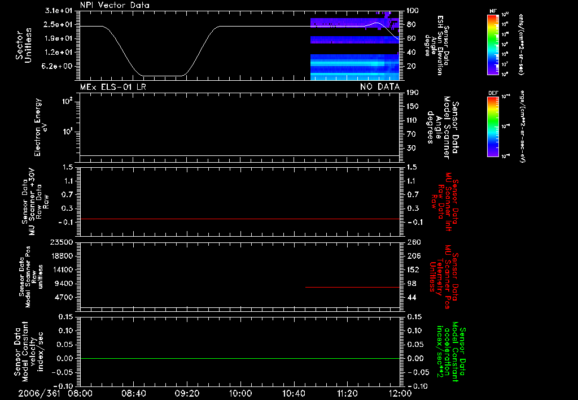578x400 pixels.
Task: Click the 2.5e+01 sector tick label
Action: (x=58, y=24)
